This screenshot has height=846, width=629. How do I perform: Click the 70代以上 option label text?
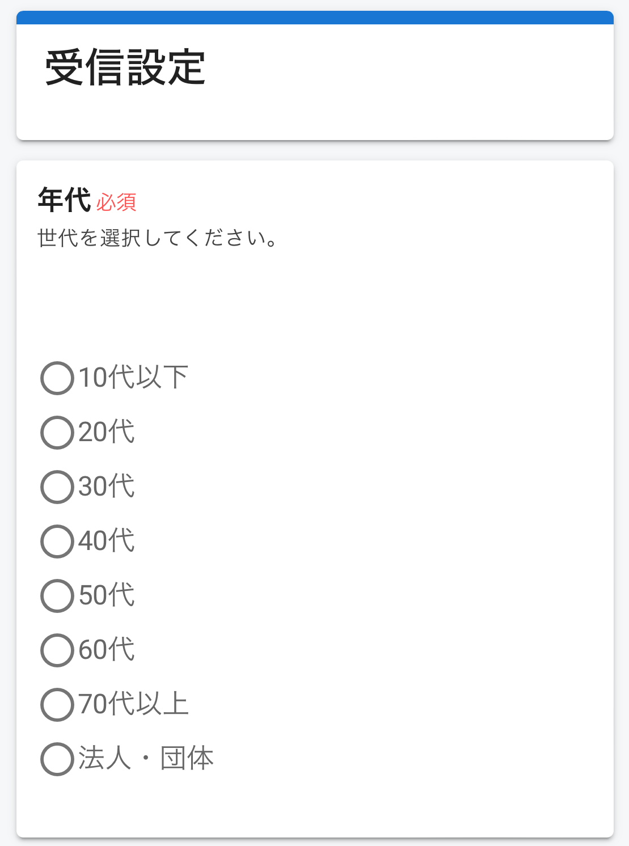133,704
